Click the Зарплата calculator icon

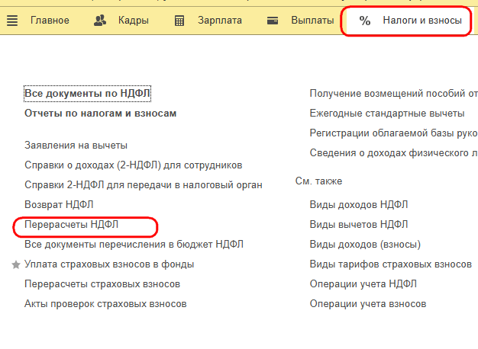[179, 21]
